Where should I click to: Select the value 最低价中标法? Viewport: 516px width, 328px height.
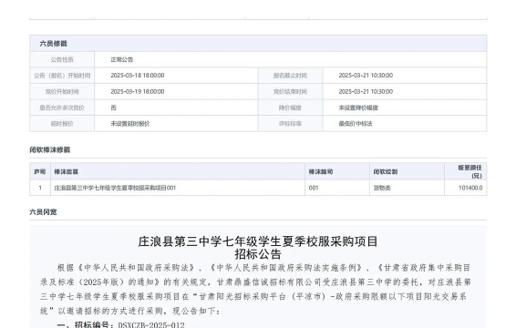pos(356,124)
